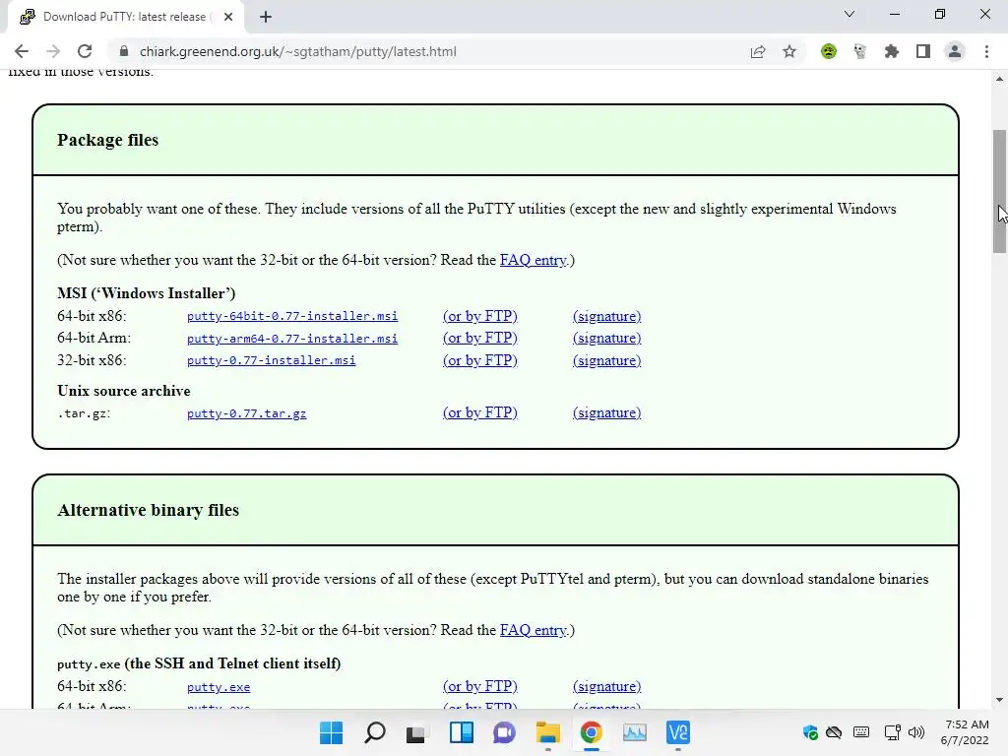Download putty-64bit-0.77-installer.msi
This screenshot has width=1008, height=756.
click(x=292, y=316)
